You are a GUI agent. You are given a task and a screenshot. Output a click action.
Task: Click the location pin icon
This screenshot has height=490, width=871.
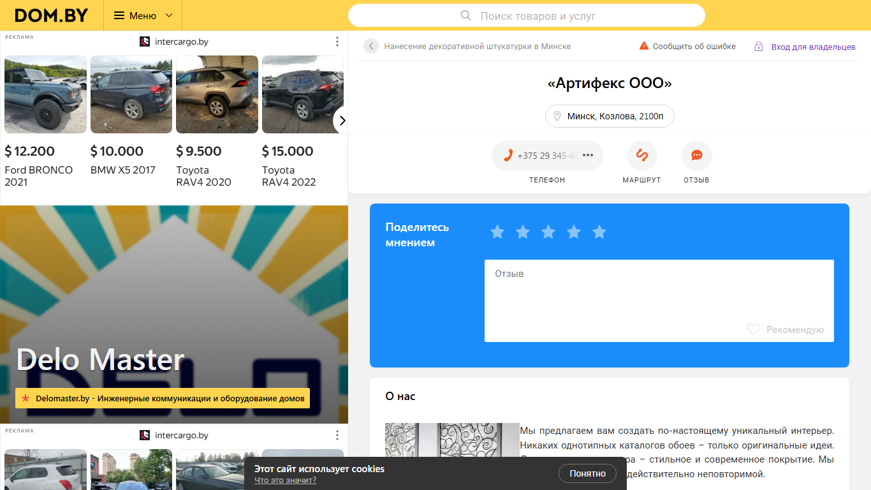coord(557,116)
